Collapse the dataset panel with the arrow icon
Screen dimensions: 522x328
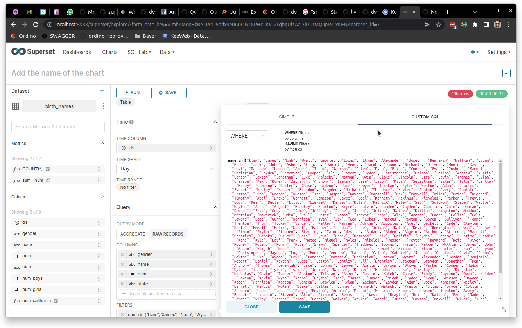point(102,91)
